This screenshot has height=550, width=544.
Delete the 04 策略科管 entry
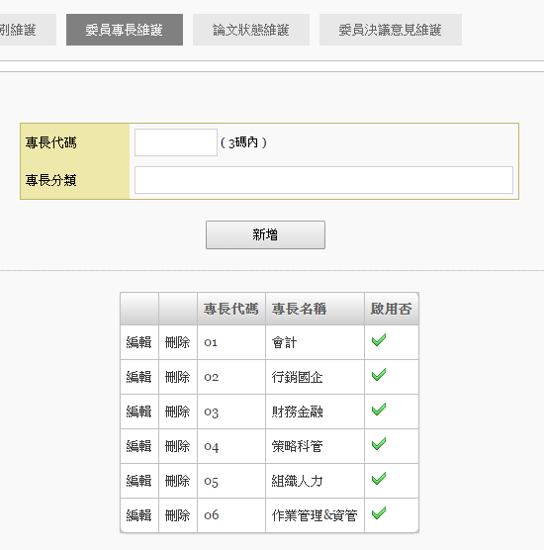tap(177, 446)
